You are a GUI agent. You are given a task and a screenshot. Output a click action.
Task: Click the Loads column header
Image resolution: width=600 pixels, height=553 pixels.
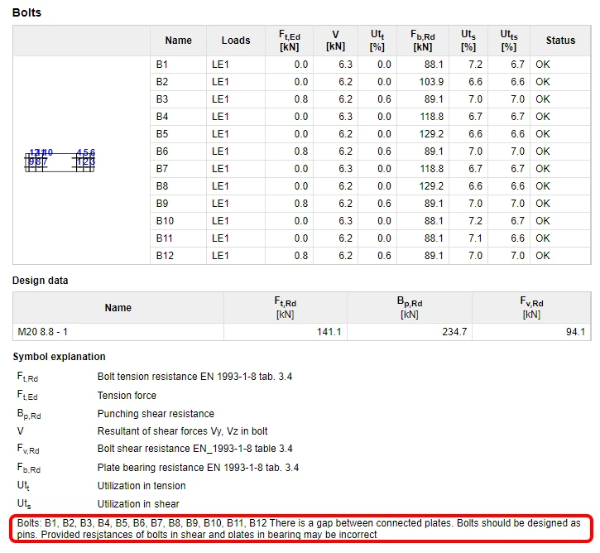click(236, 41)
